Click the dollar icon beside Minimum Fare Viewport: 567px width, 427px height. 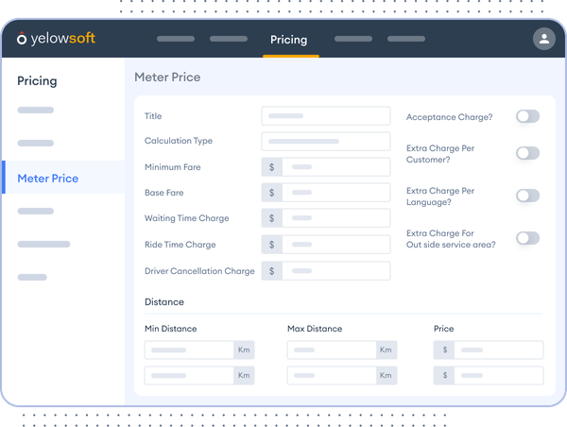point(272,167)
